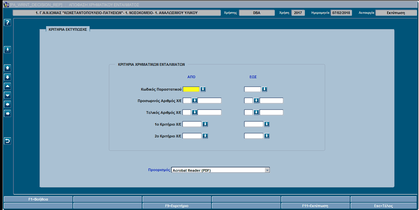
Task: Open lookup for Προσωρινός Αριθμός Χ/Ε ΑΠΟ
Action: coord(194,100)
